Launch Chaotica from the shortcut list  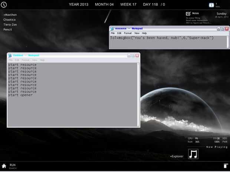pos(9,20)
